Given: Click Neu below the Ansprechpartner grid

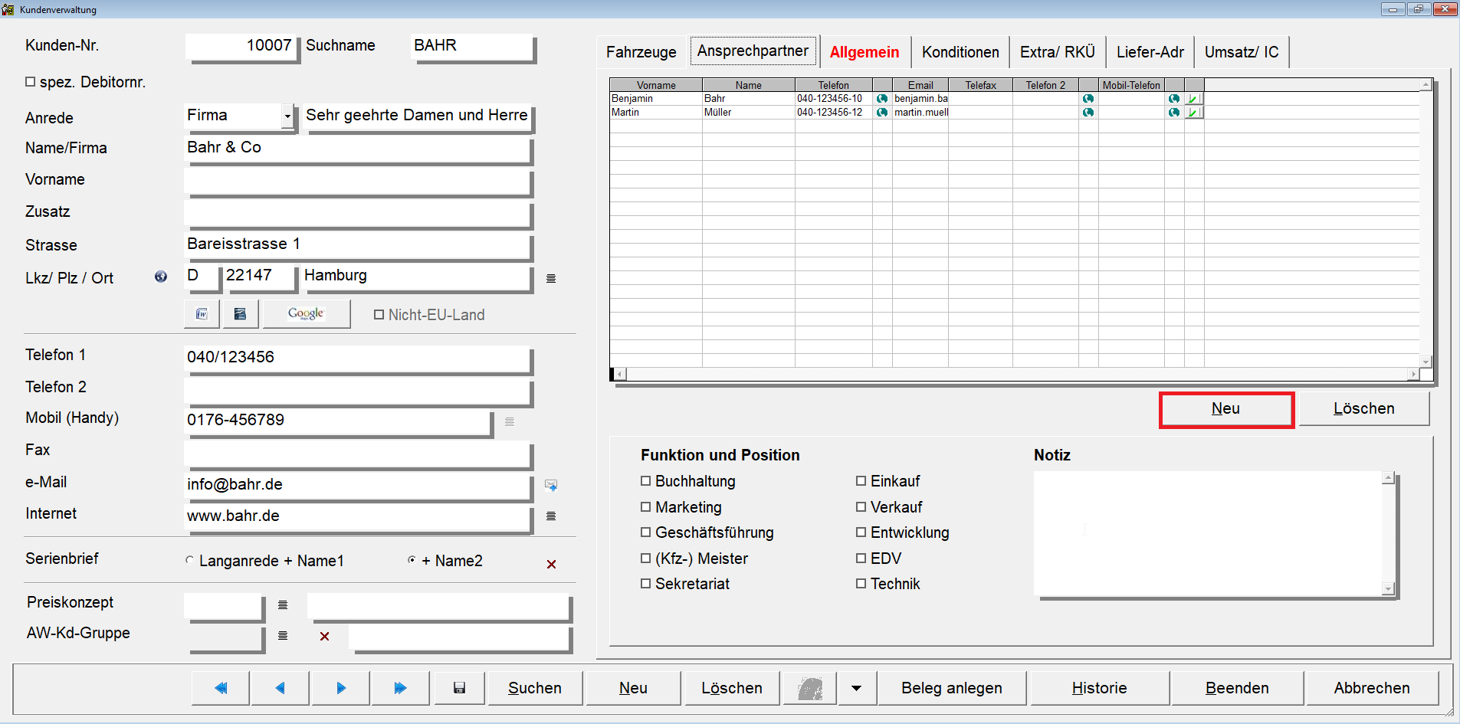Looking at the screenshot, I should tap(1225, 409).
